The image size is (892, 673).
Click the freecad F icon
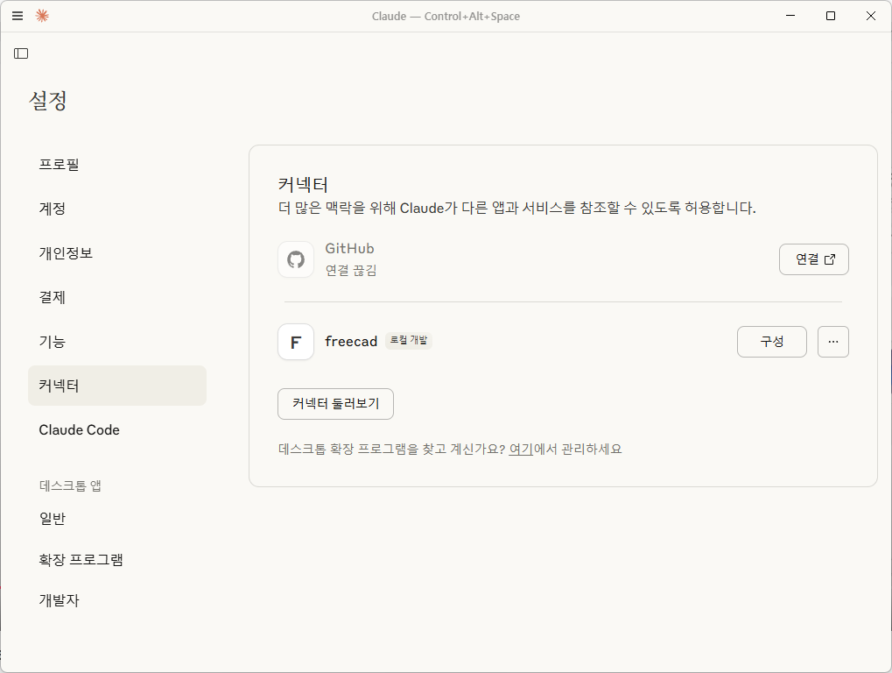(296, 342)
